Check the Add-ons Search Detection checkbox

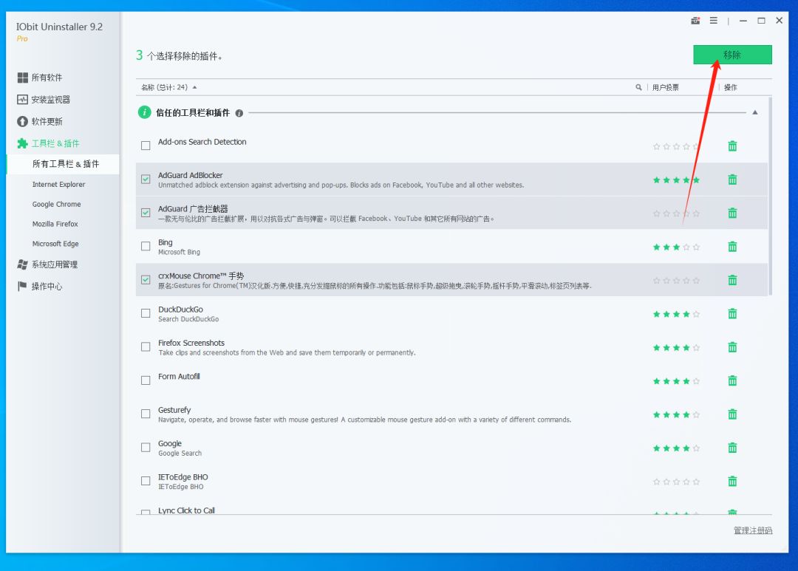(146, 146)
